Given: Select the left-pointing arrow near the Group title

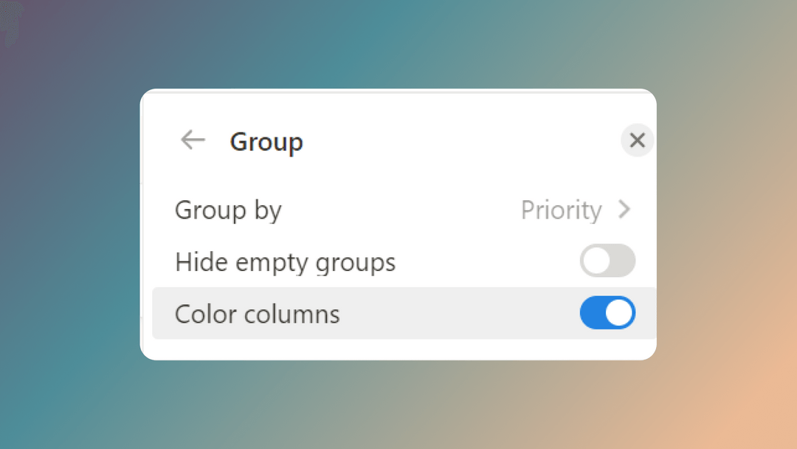Looking at the screenshot, I should tap(193, 140).
